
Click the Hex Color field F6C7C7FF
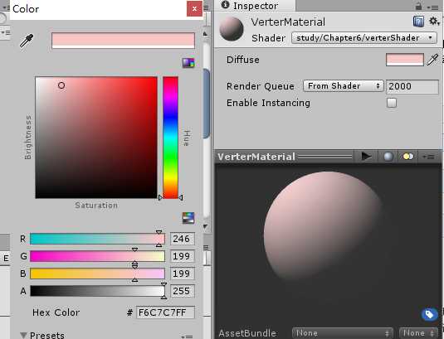pos(165,312)
